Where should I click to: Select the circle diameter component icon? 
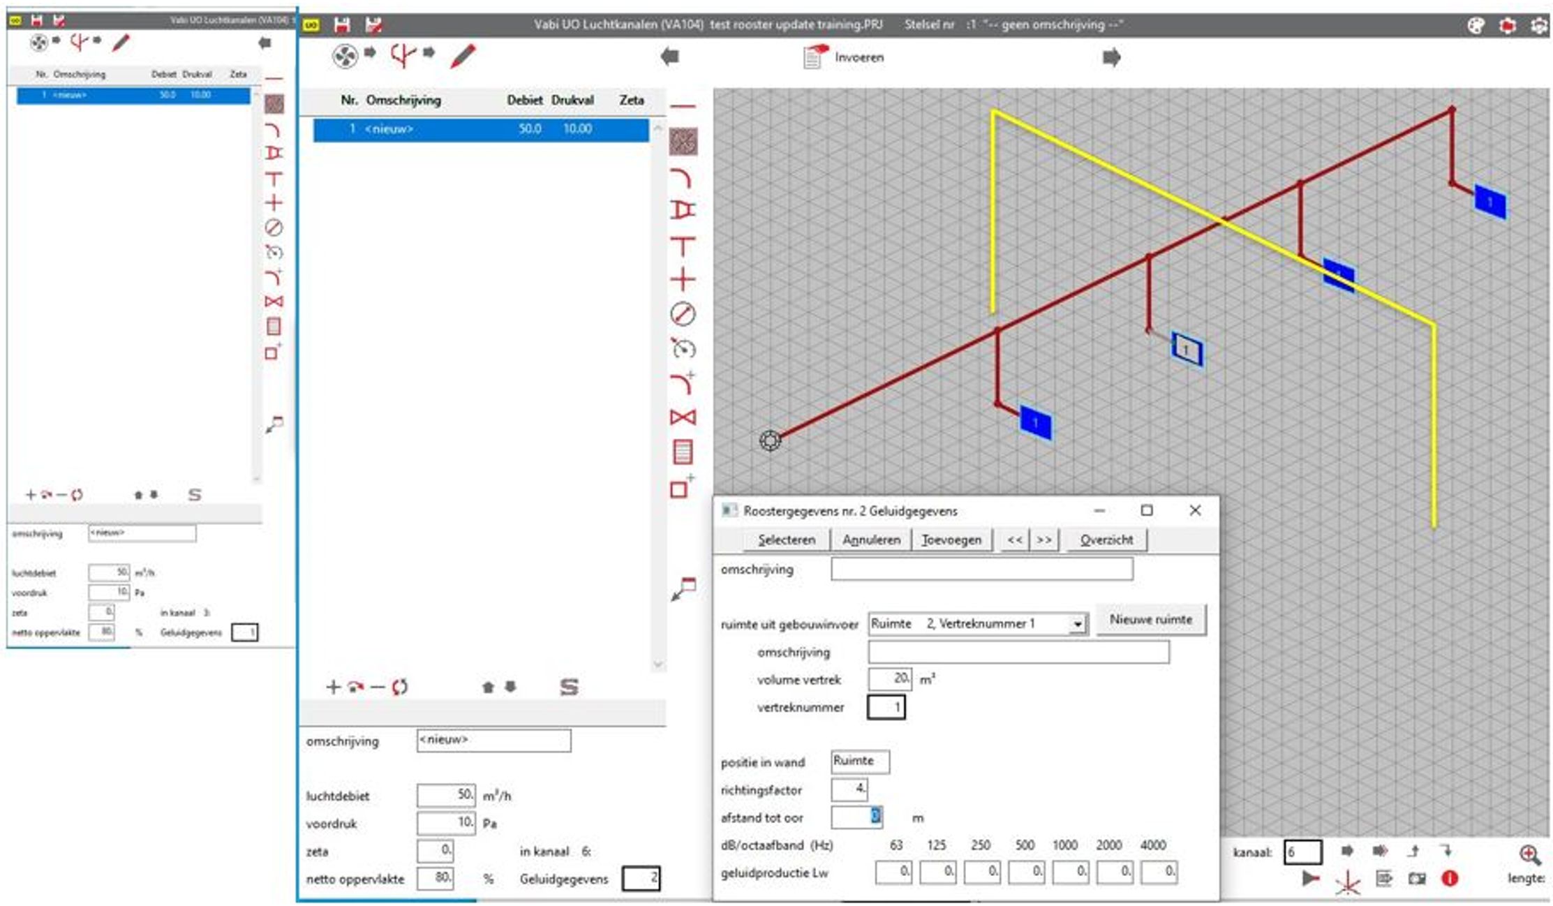tap(683, 314)
